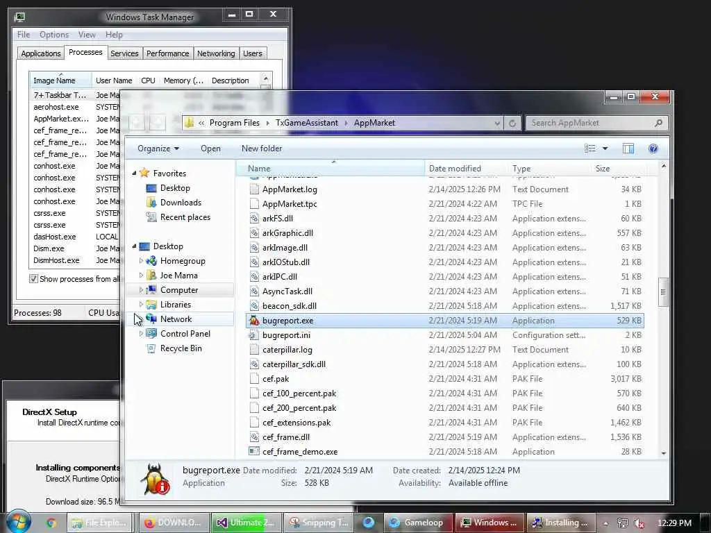This screenshot has width=711, height=533.
Task: Toggle Show processes from all users checkbox
Action: pos(33,279)
